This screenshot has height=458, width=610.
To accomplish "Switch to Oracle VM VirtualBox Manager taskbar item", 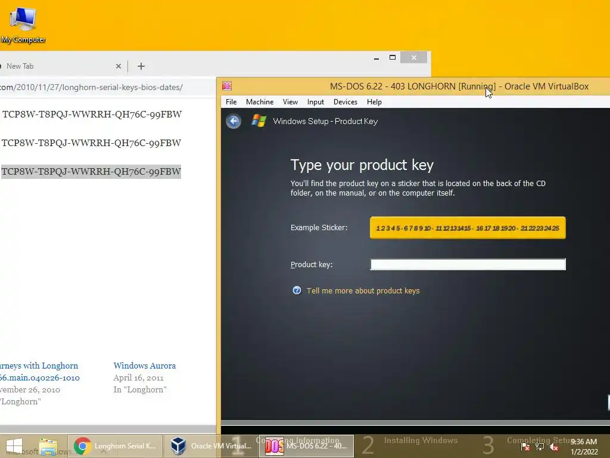I will (x=210, y=446).
